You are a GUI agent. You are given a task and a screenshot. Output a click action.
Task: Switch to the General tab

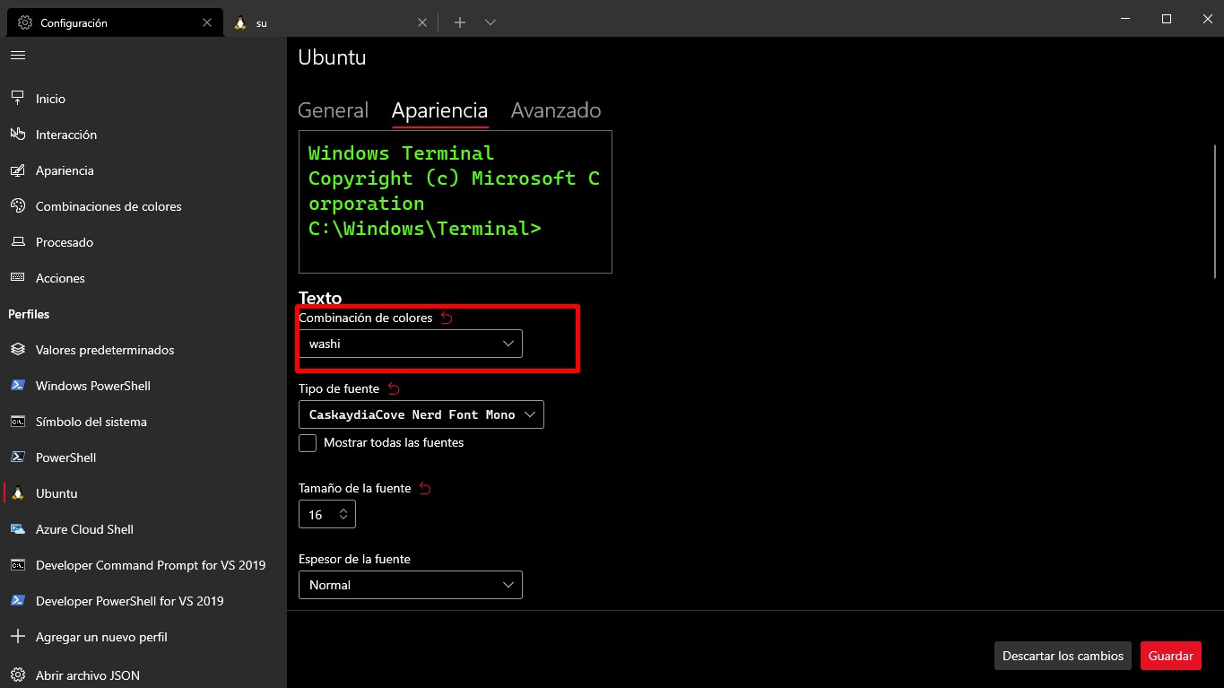333,110
